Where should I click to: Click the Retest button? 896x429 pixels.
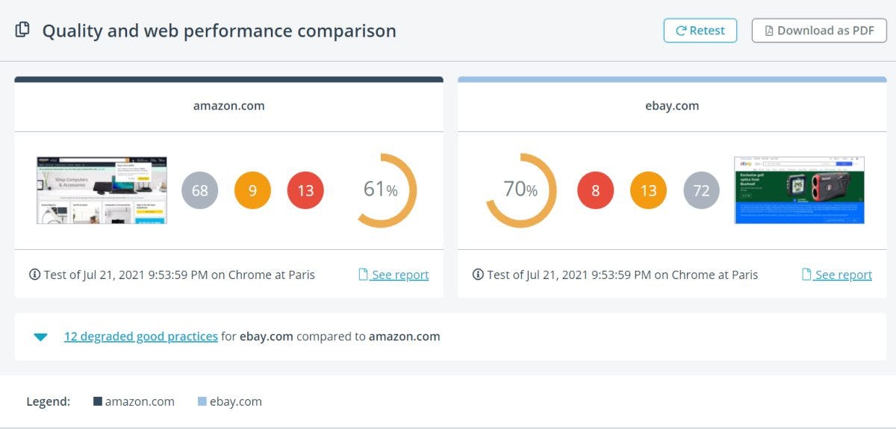[700, 31]
